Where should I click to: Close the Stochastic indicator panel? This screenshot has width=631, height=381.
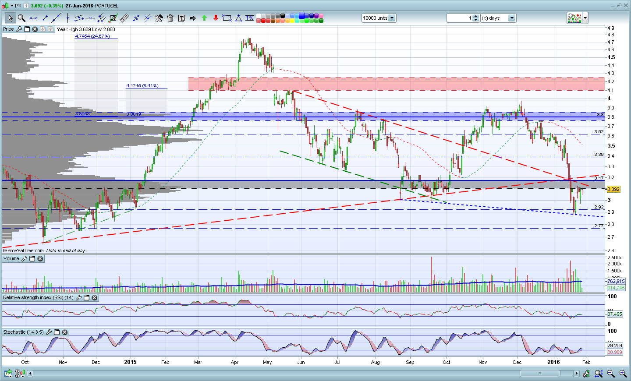click(x=64, y=332)
